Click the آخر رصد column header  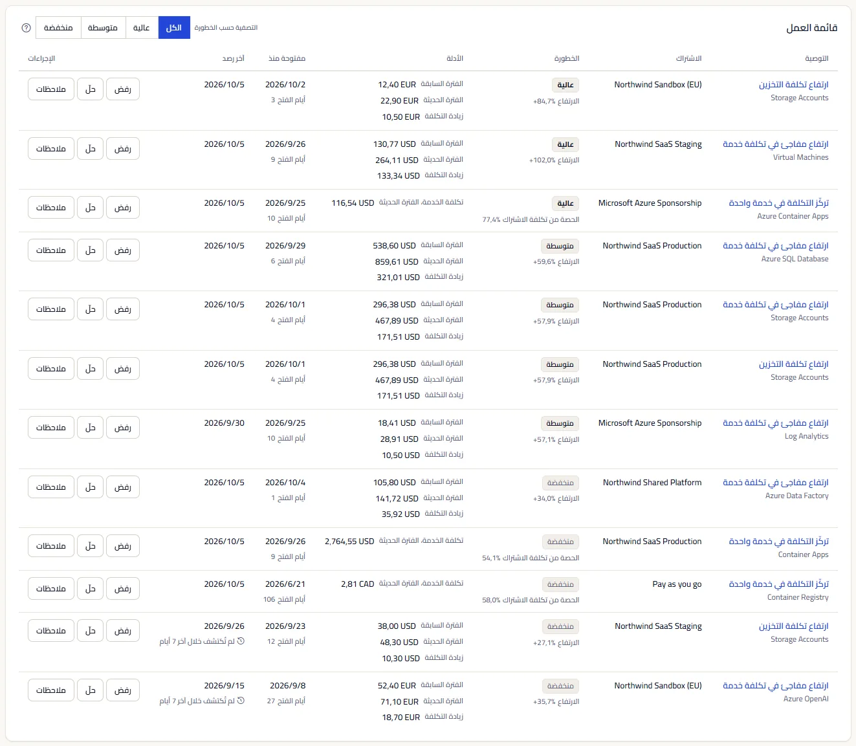click(234, 59)
